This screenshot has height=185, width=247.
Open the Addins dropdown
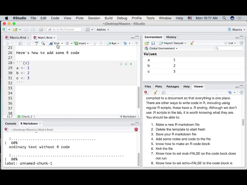click(103, 30)
